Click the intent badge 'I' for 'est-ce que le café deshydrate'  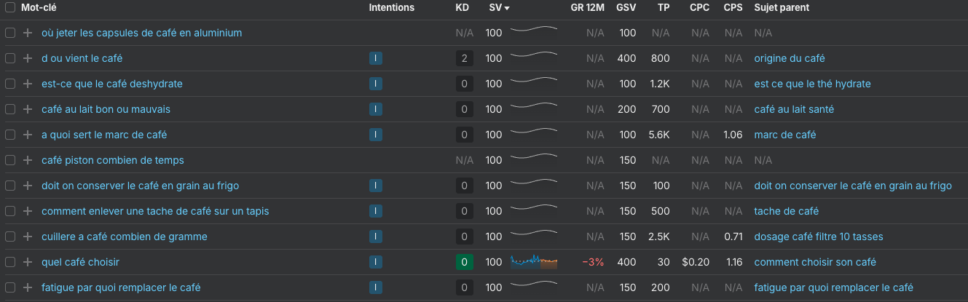pos(375,84)
